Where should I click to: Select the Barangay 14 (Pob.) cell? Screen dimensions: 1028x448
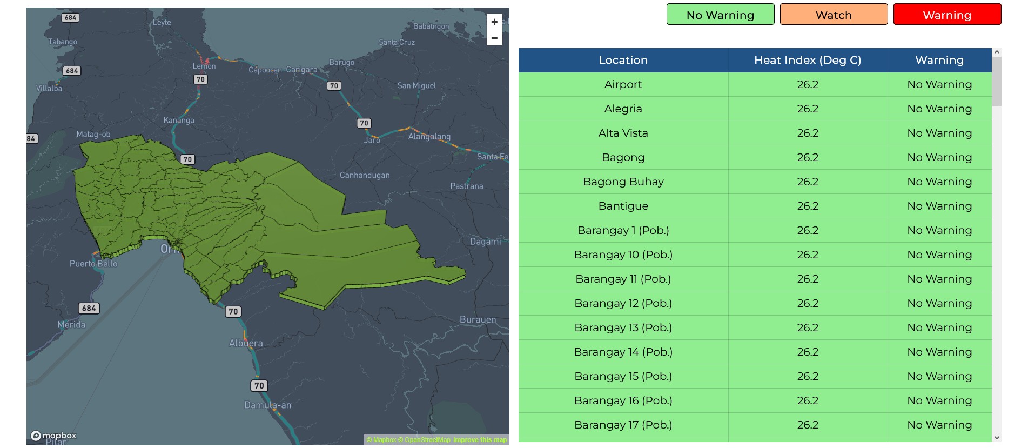tap(623, 352)
